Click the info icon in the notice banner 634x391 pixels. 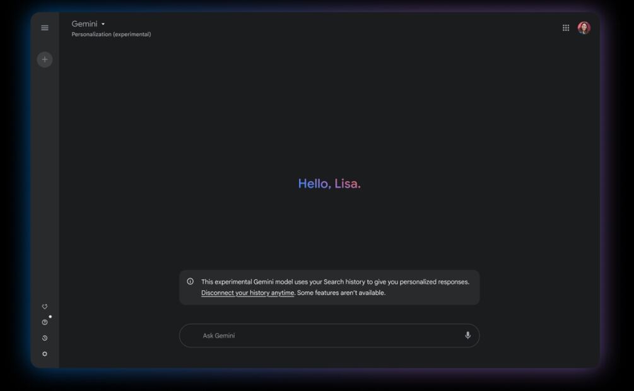[191, 282]
